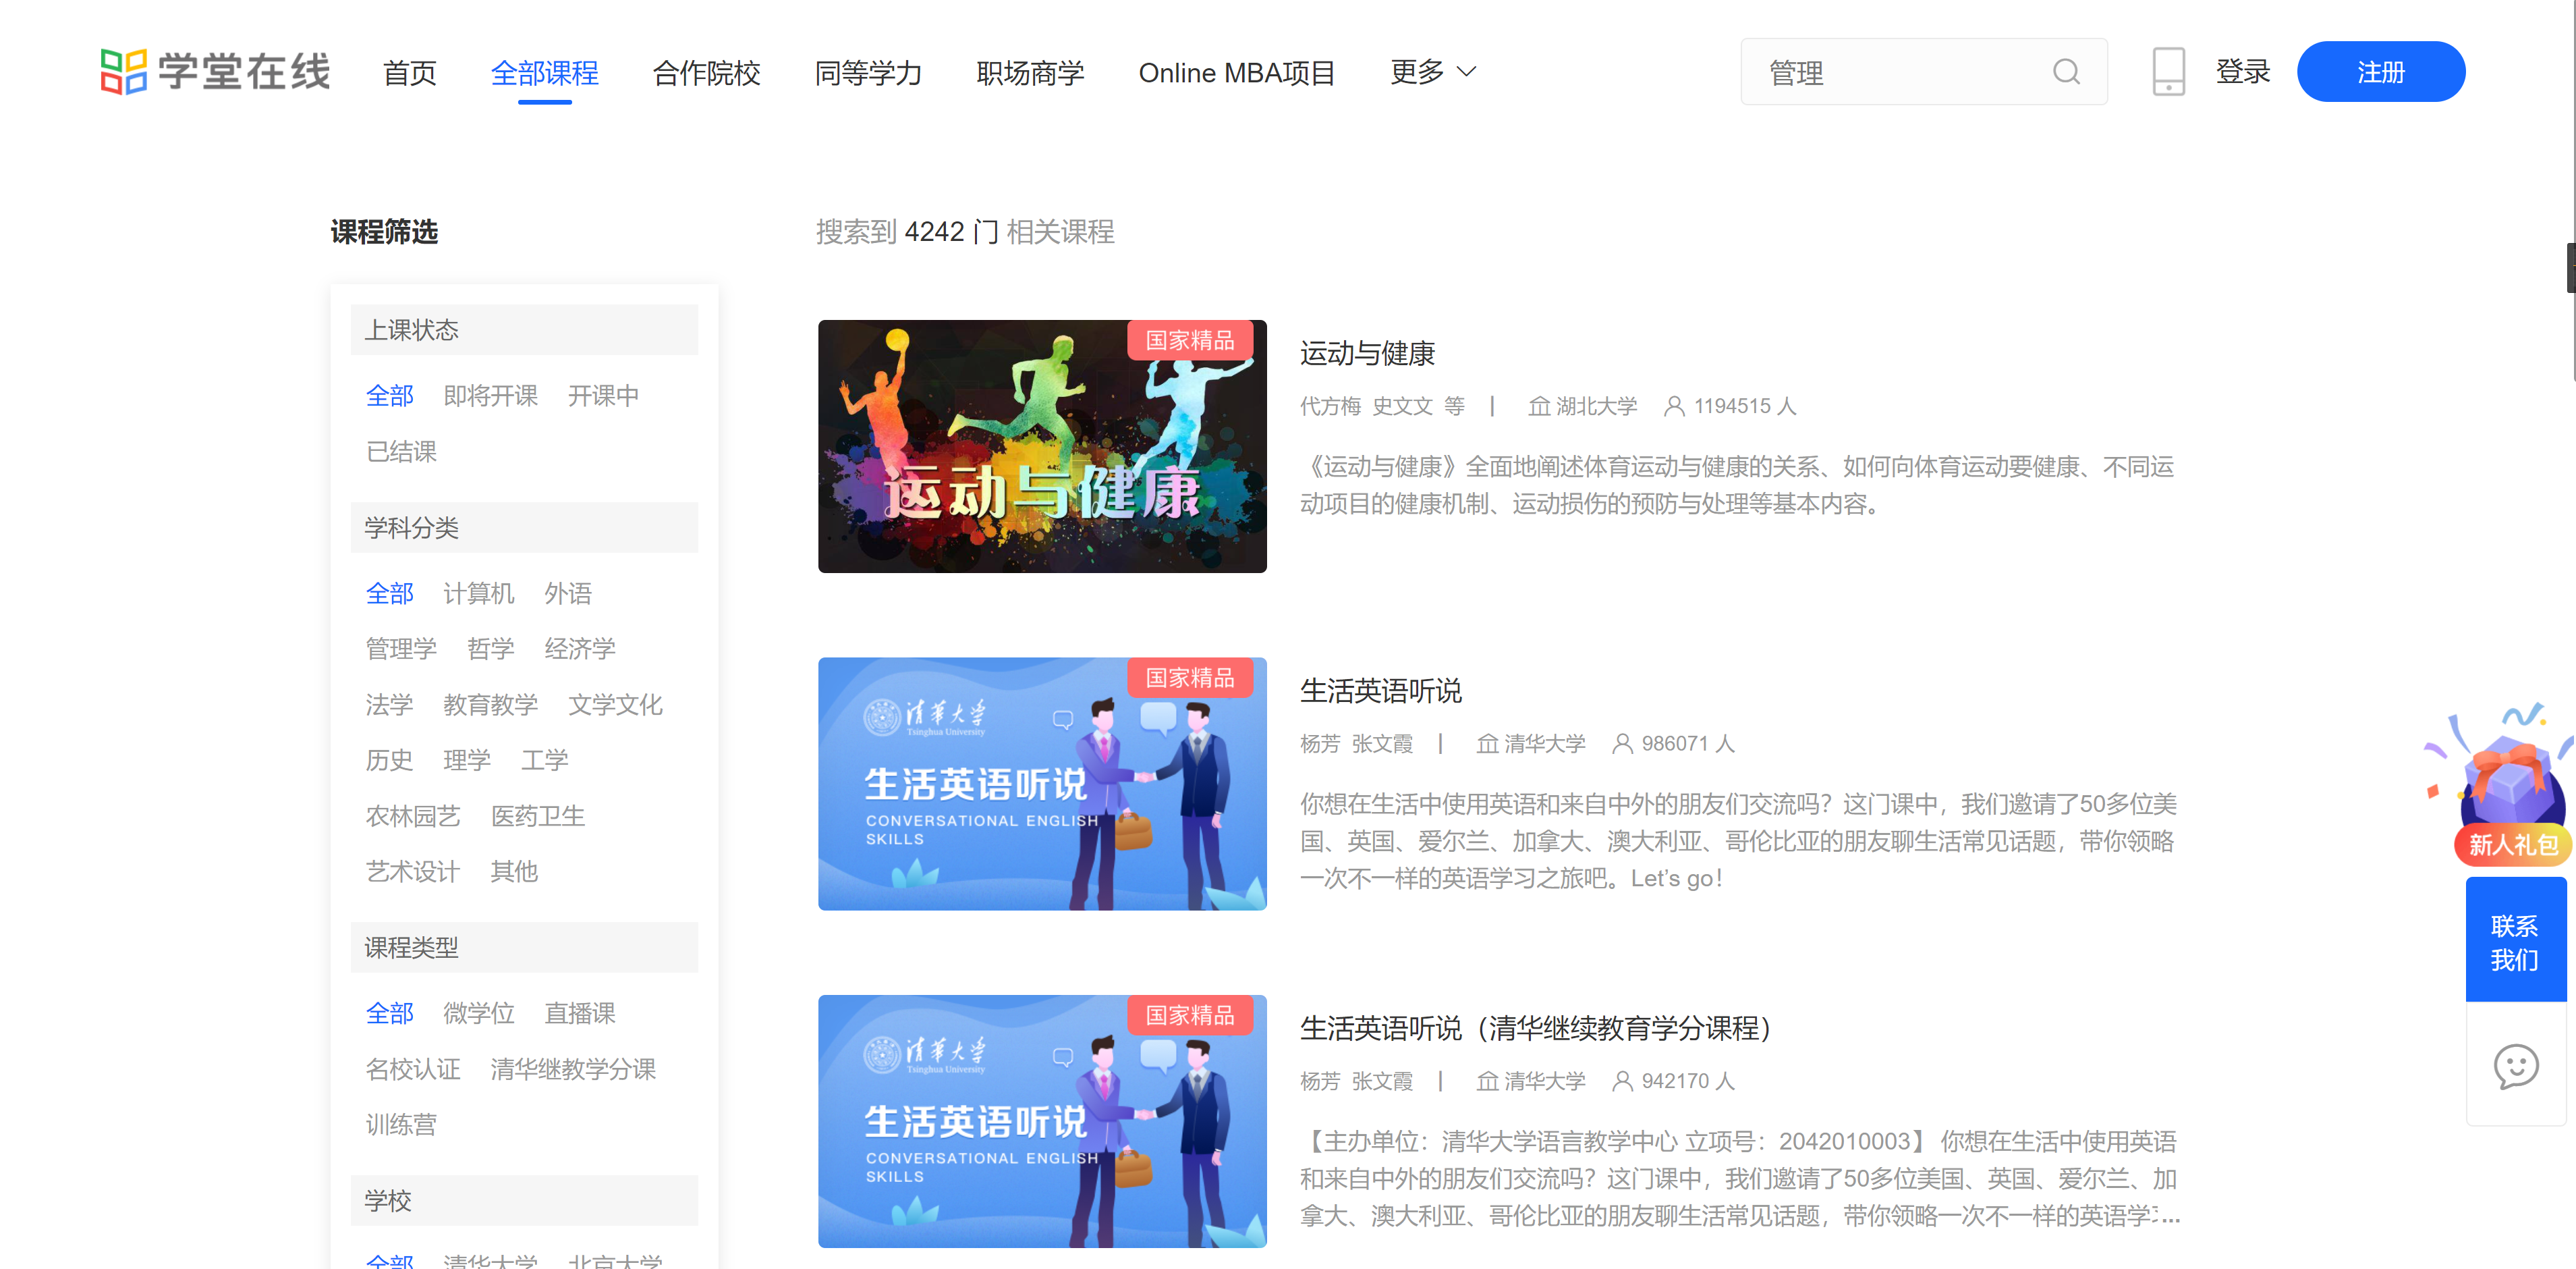Filter by 法学 subject
The height and width of the screenshot is (1269, 2576).
point(389,705)
